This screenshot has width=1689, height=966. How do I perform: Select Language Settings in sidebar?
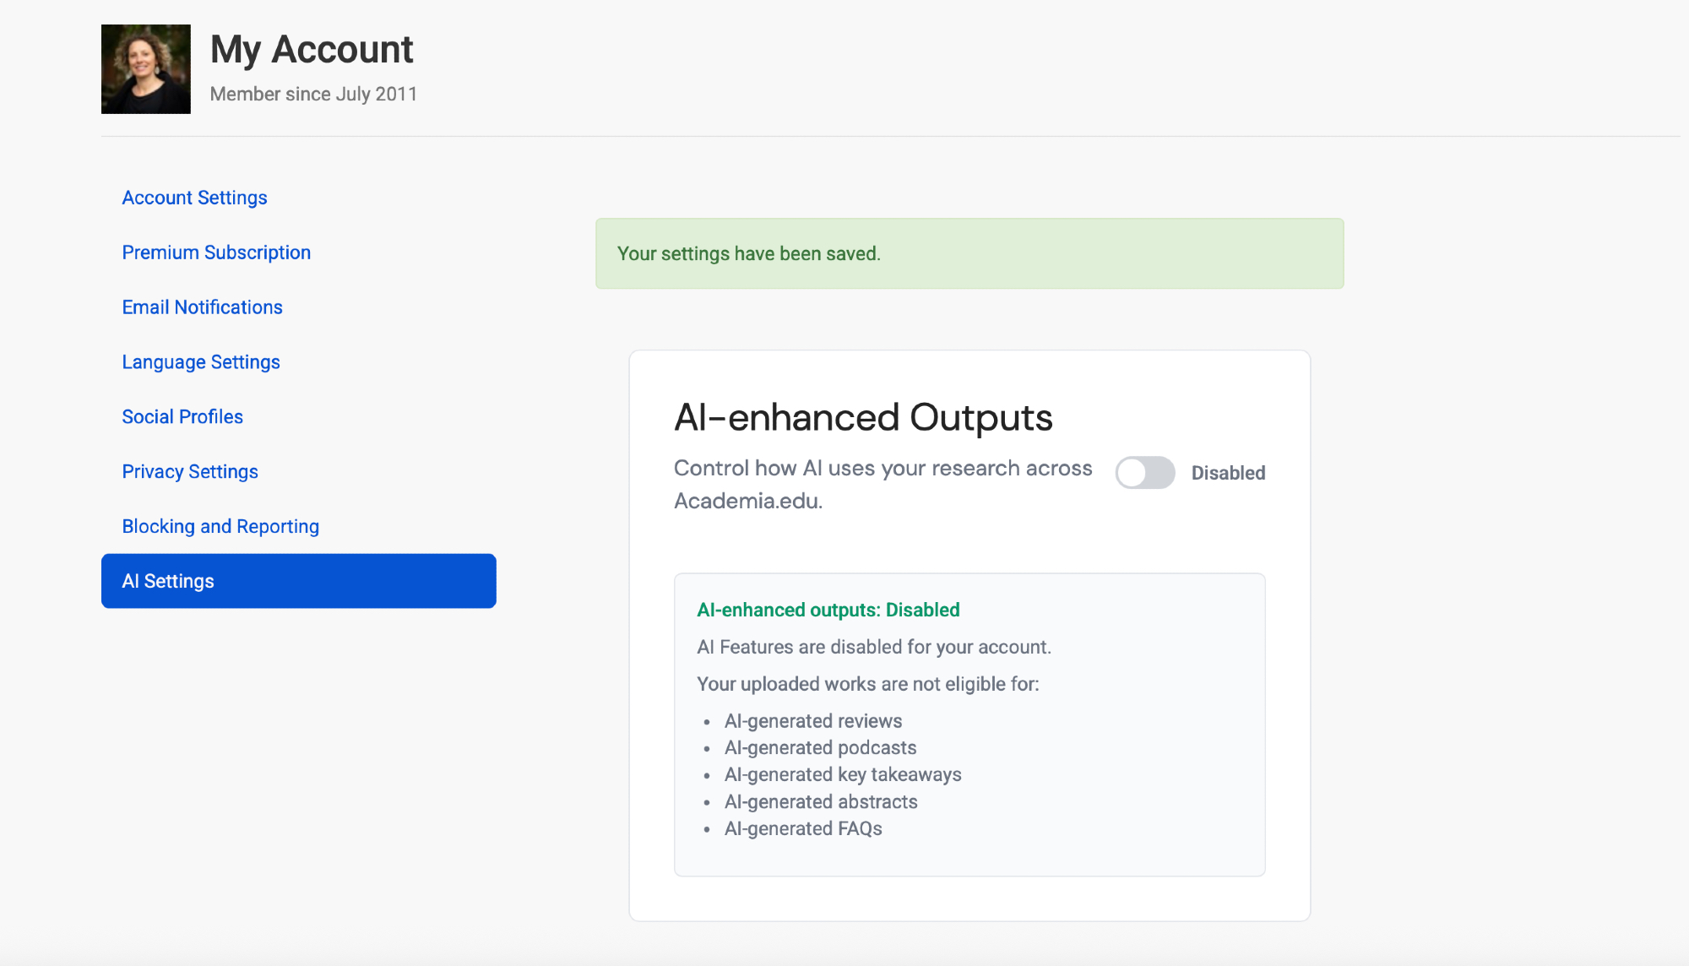201,362
